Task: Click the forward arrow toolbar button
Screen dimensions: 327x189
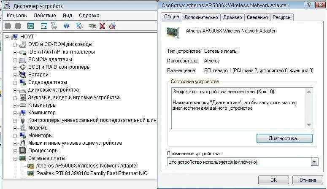Action: click(x=18, y=26)
